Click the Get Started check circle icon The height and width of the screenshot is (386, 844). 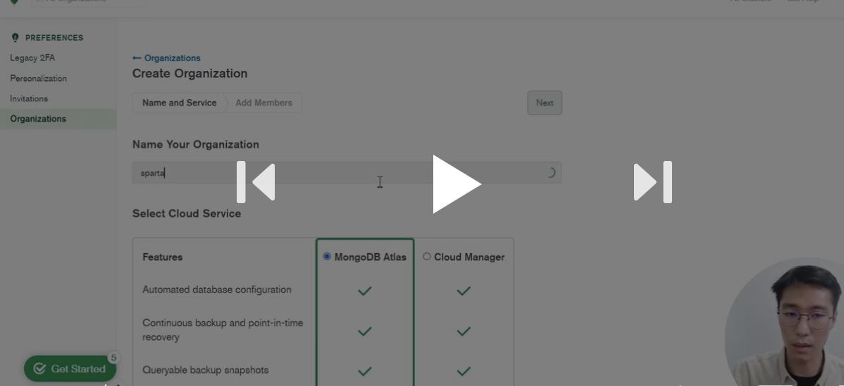click(x=39, y=369)
